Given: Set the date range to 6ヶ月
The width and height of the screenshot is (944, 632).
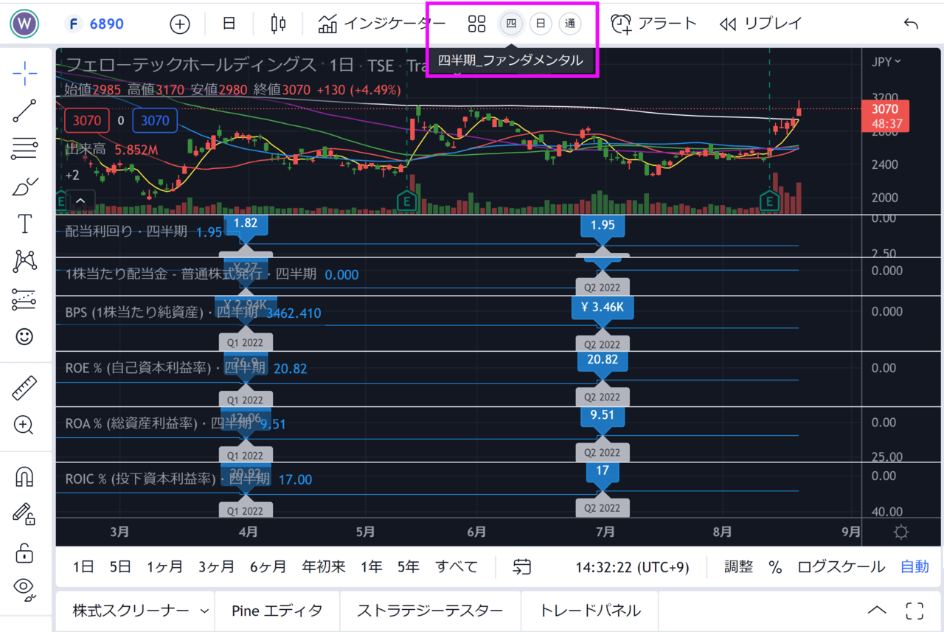Looking at the screenshot, I should click(268, 567).
